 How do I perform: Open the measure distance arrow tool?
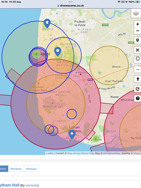138,69
